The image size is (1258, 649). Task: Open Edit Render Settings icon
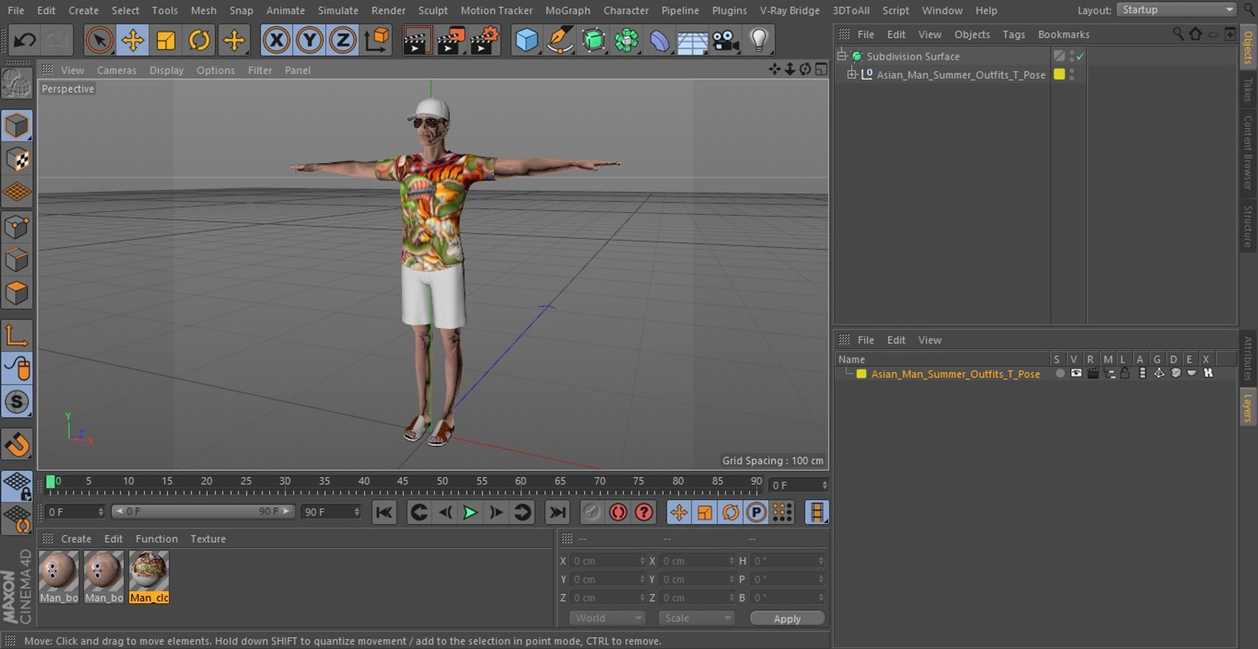[x=485, y=41]
